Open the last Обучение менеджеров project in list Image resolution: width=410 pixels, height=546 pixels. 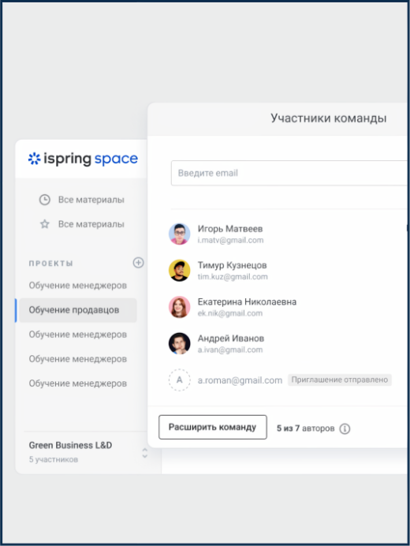(x=77, y=383)
